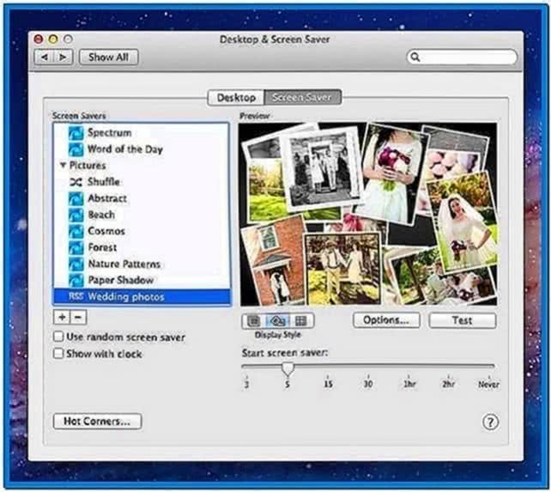Viewport: 551px width, 492px height.
Task: Click the search magnifier icon
Action: (415, 57)
